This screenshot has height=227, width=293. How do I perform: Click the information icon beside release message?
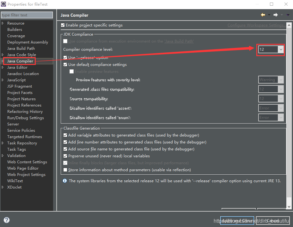click(x=65, y=181)
